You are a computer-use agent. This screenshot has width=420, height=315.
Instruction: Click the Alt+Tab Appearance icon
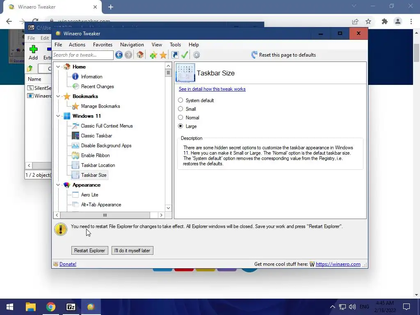(x=75, y=205)
